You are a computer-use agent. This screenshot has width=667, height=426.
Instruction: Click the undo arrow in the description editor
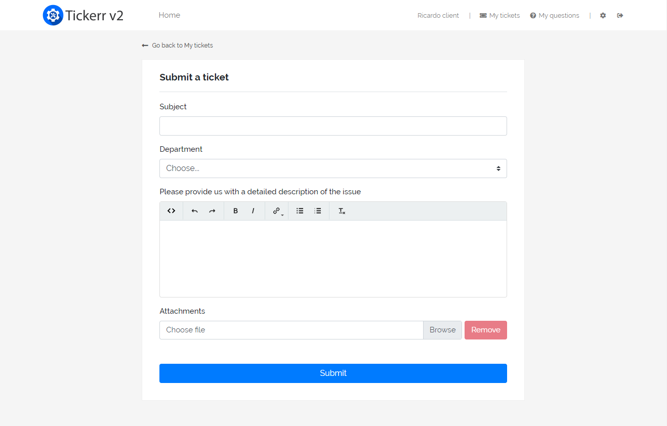point(194,210)
